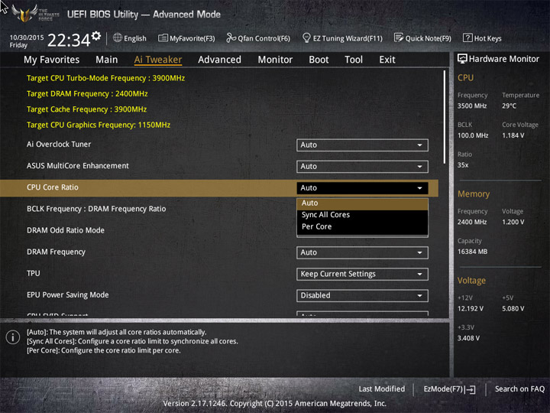Click the Memory Voltage 1.200 V value

pos(513,222)
